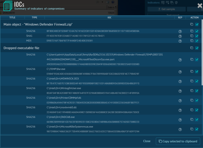Screen dimensions: 203x148
Task: Check reputation of Rar.exe
Action: [180, 72]
